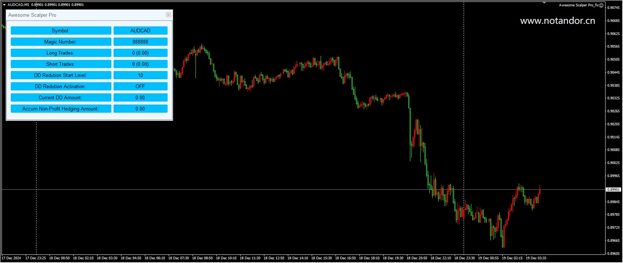Click the chart shift triangle marker
The height and width of the screenshot is (263, 623).
544,3
